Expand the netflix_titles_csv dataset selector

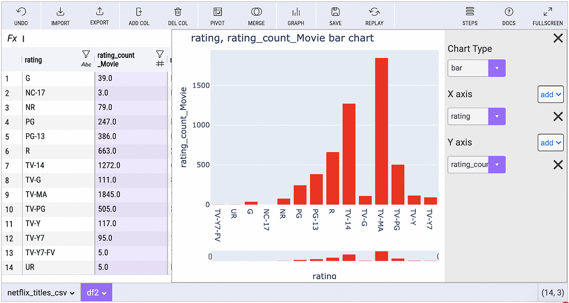pyautogui.click(x=40, y=293)
